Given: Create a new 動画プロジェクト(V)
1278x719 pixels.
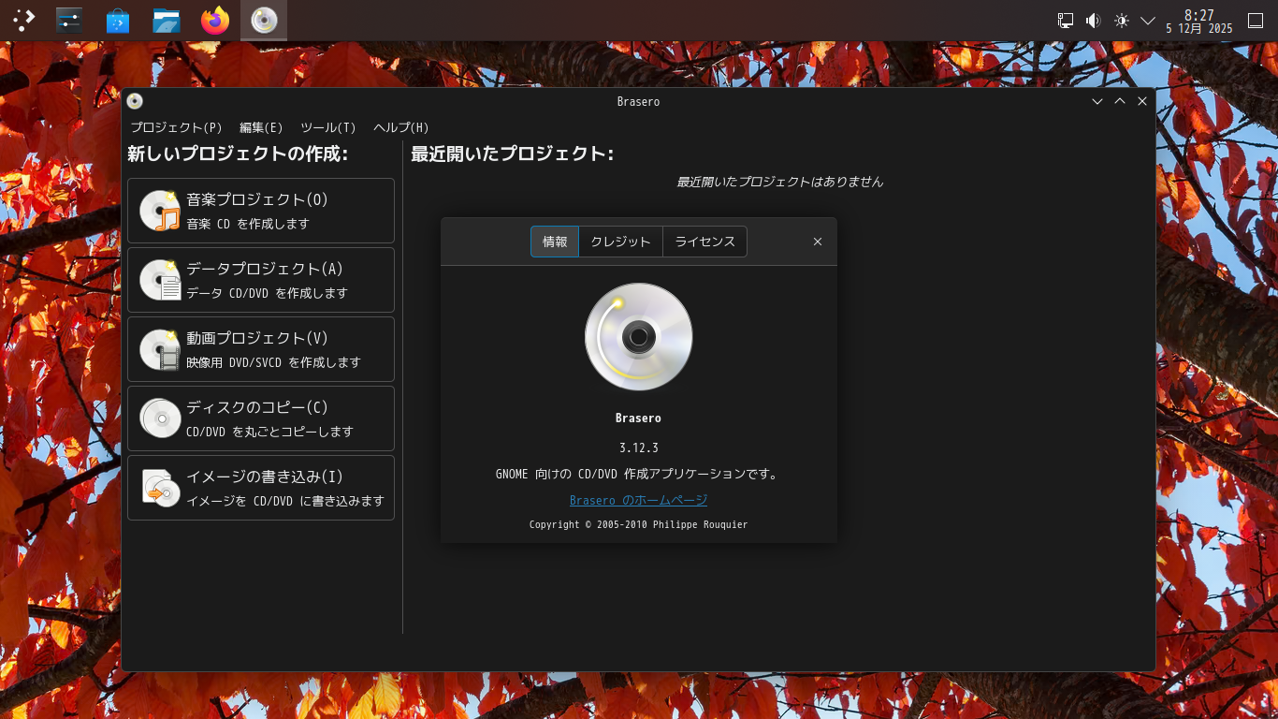Looking at the screenshot, I should (261, 349).
